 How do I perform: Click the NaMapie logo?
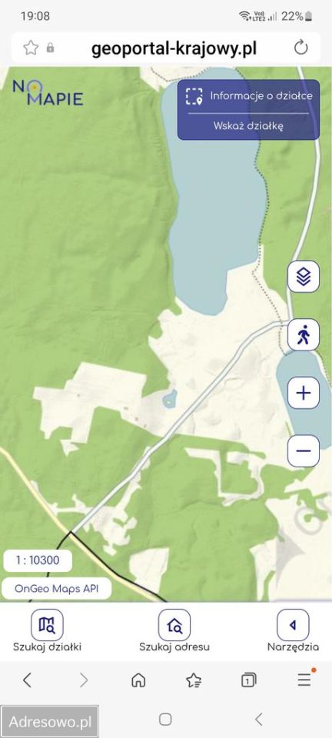[x=48, y=93]
